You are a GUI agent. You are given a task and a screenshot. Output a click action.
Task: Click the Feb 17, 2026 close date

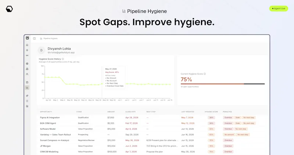click(132, 123)
